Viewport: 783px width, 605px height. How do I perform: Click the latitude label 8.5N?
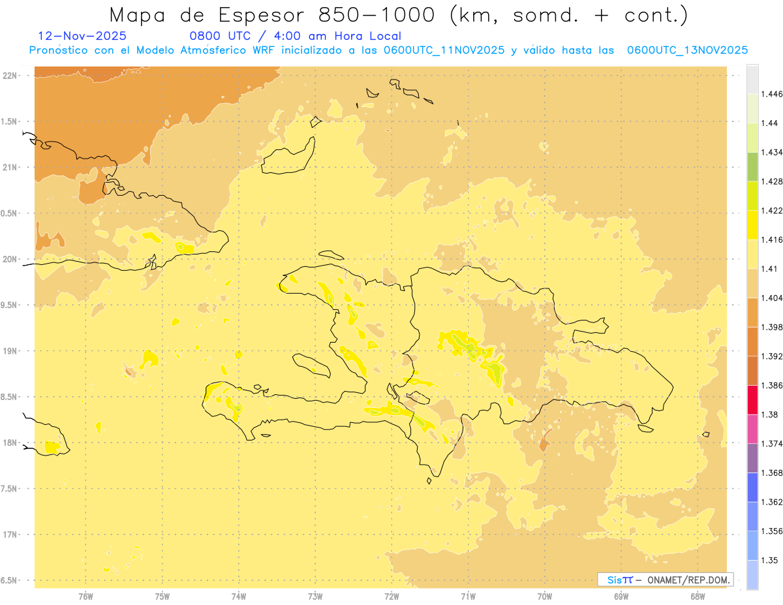(10, 397)
